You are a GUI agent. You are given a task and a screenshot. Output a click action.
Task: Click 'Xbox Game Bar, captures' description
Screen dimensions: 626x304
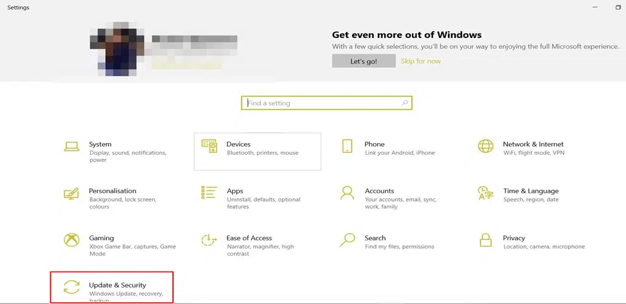(x=133, y=250)
